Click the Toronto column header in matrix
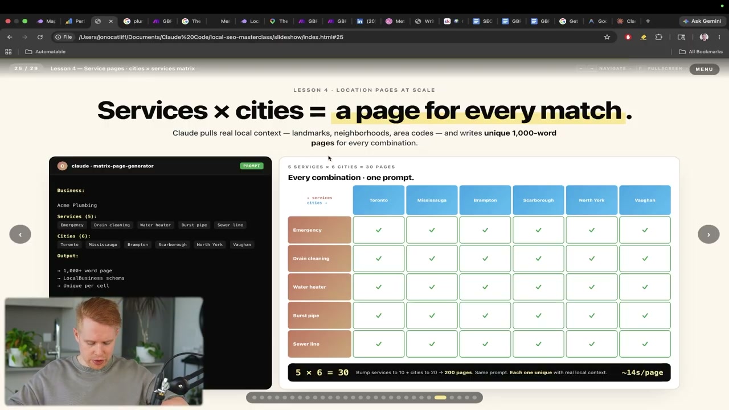The width and height of the screenshot is (729, 410). pyautogui.click(x=379, y=200)
